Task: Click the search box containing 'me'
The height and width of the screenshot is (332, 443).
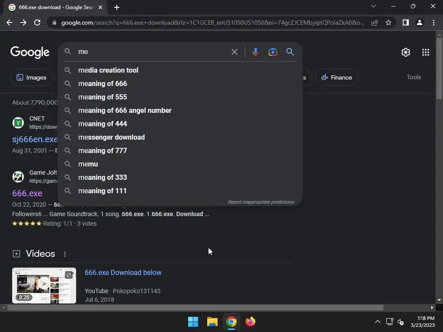Action: 153,52
